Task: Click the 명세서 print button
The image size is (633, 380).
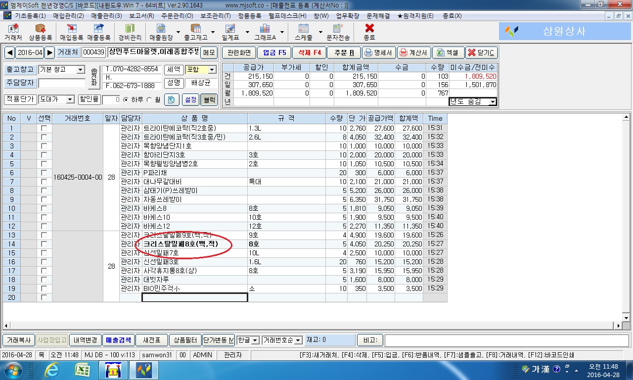Action: click(378, 52)
